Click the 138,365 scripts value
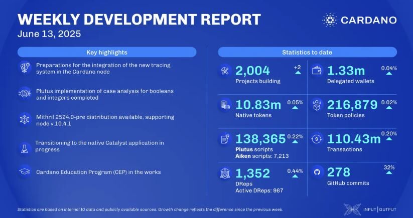413x218 pixels. 260,139
